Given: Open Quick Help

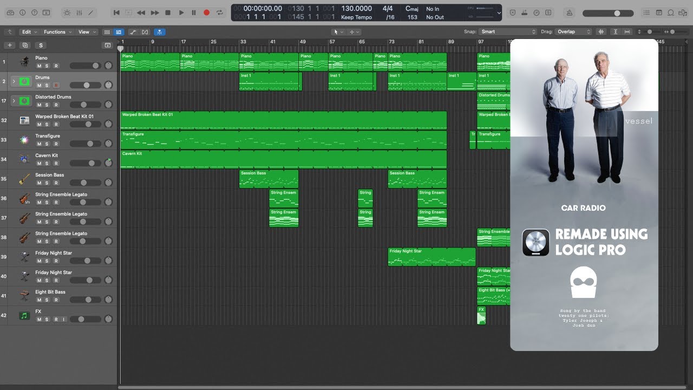Looking at the screenshot, I should tap(34, 12).
